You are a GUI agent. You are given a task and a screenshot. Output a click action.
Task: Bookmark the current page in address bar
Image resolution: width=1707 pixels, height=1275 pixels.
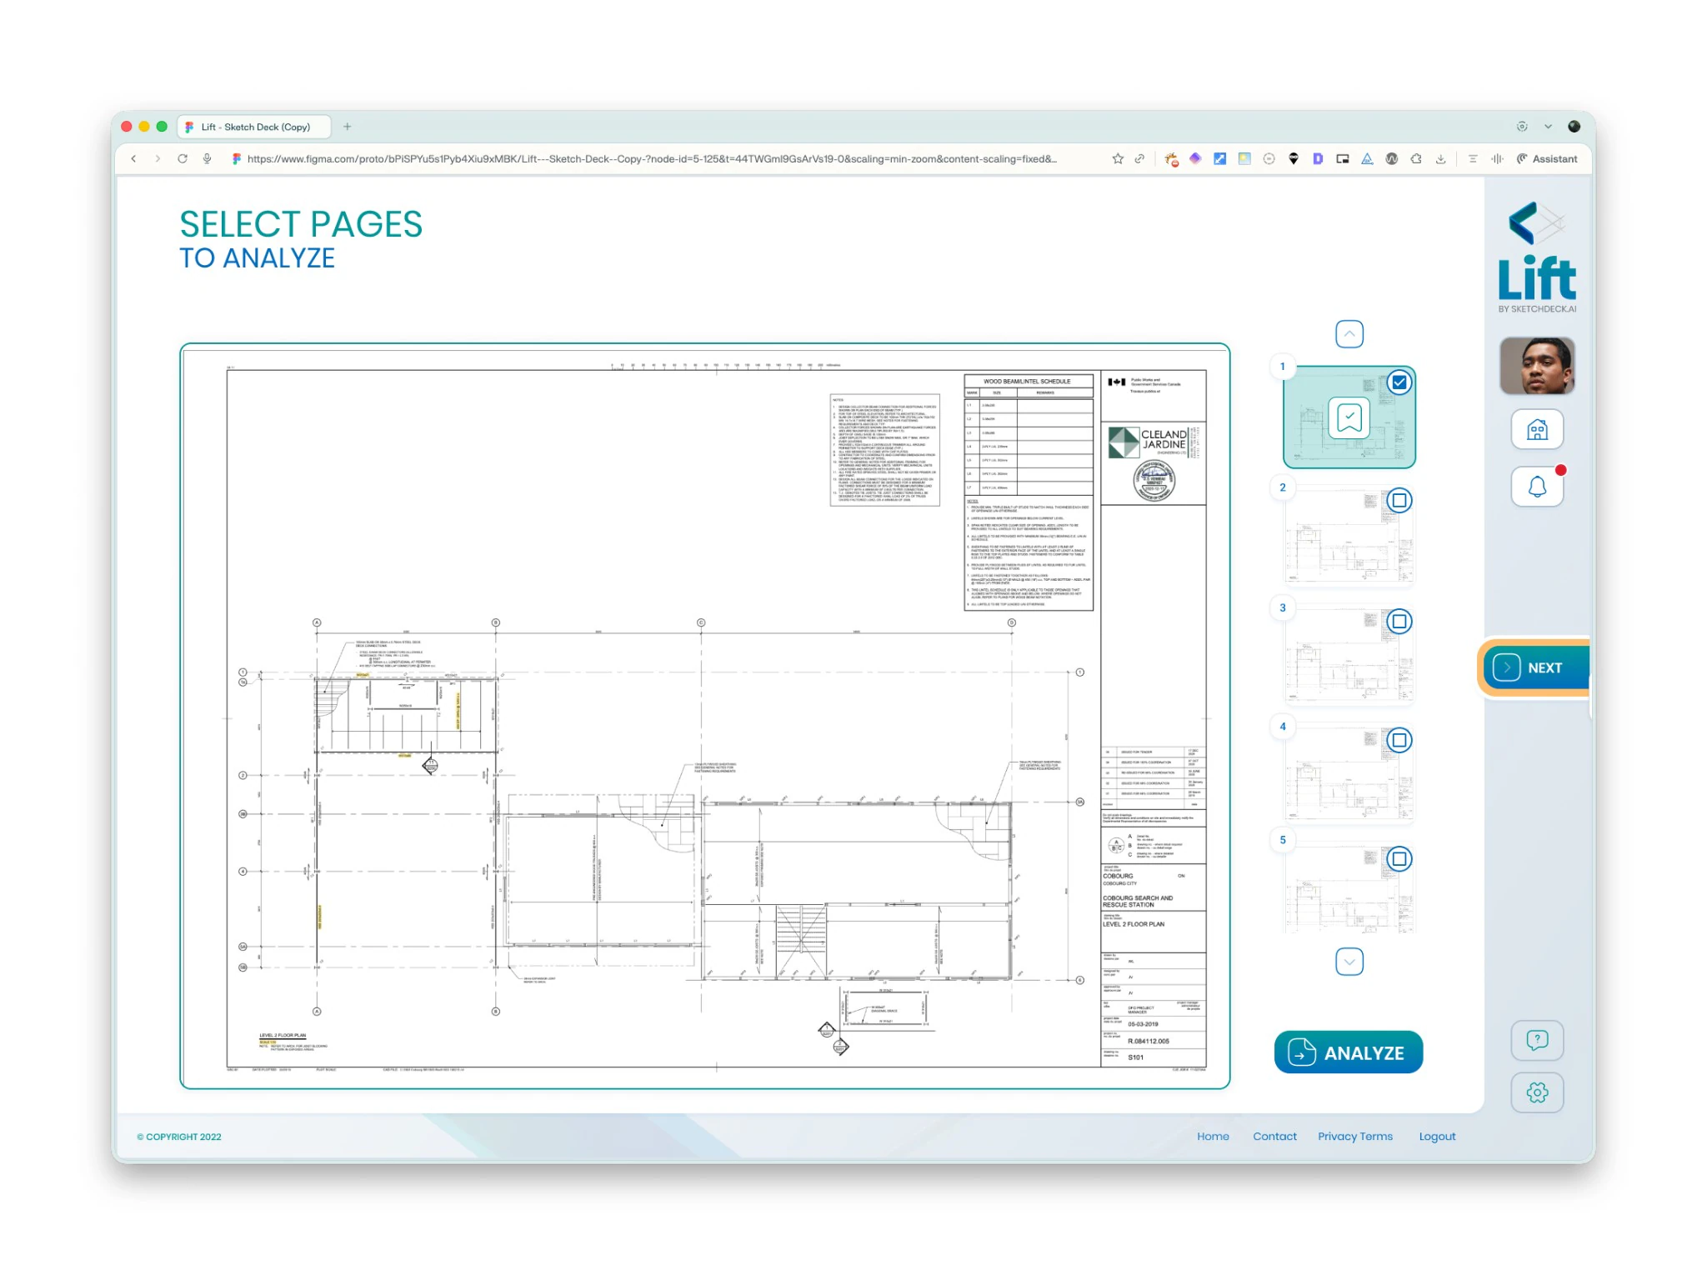coord(1118,159)
